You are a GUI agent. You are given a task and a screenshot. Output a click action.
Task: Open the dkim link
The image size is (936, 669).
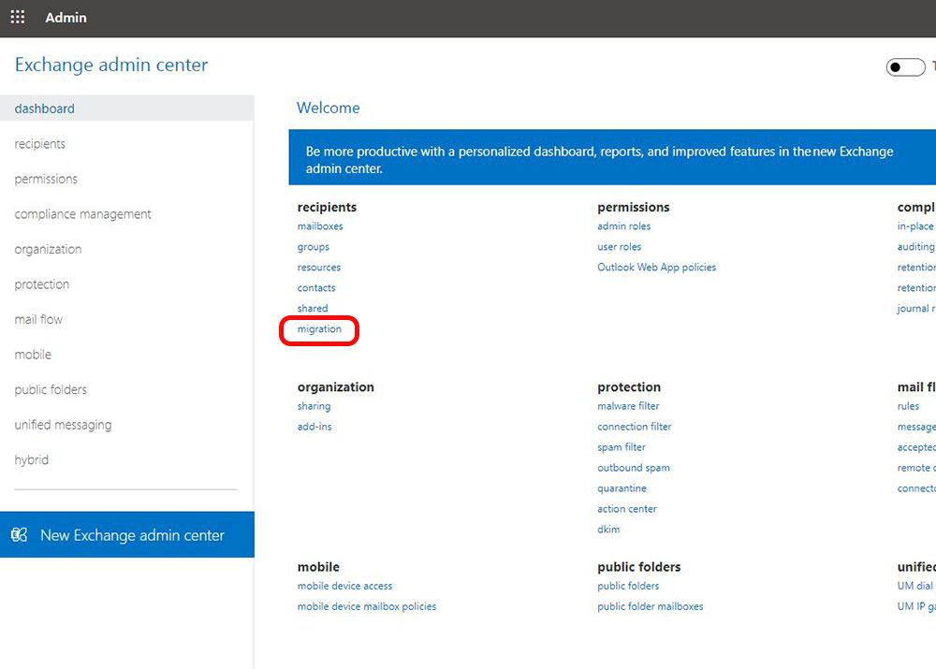608,530
